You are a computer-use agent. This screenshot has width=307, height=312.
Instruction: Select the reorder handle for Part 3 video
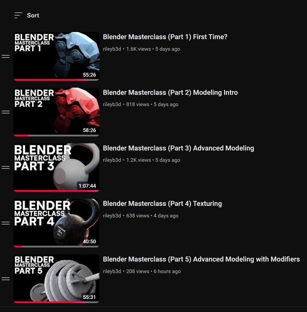(x=6, y=168)
